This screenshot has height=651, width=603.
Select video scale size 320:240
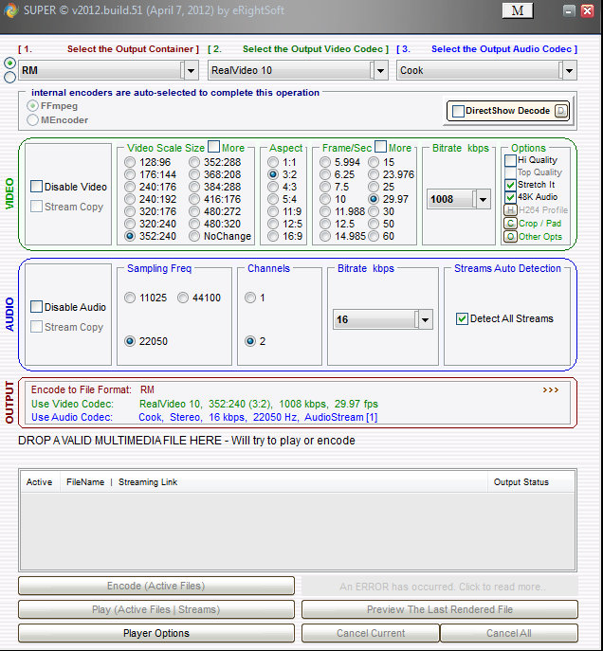130,224
